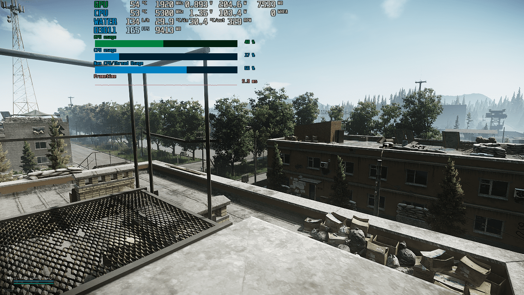Screen dimensions: 524x295
Task: Click the water inlet temperature 29.9 °C/in
Action: click(x=172, y=22)
